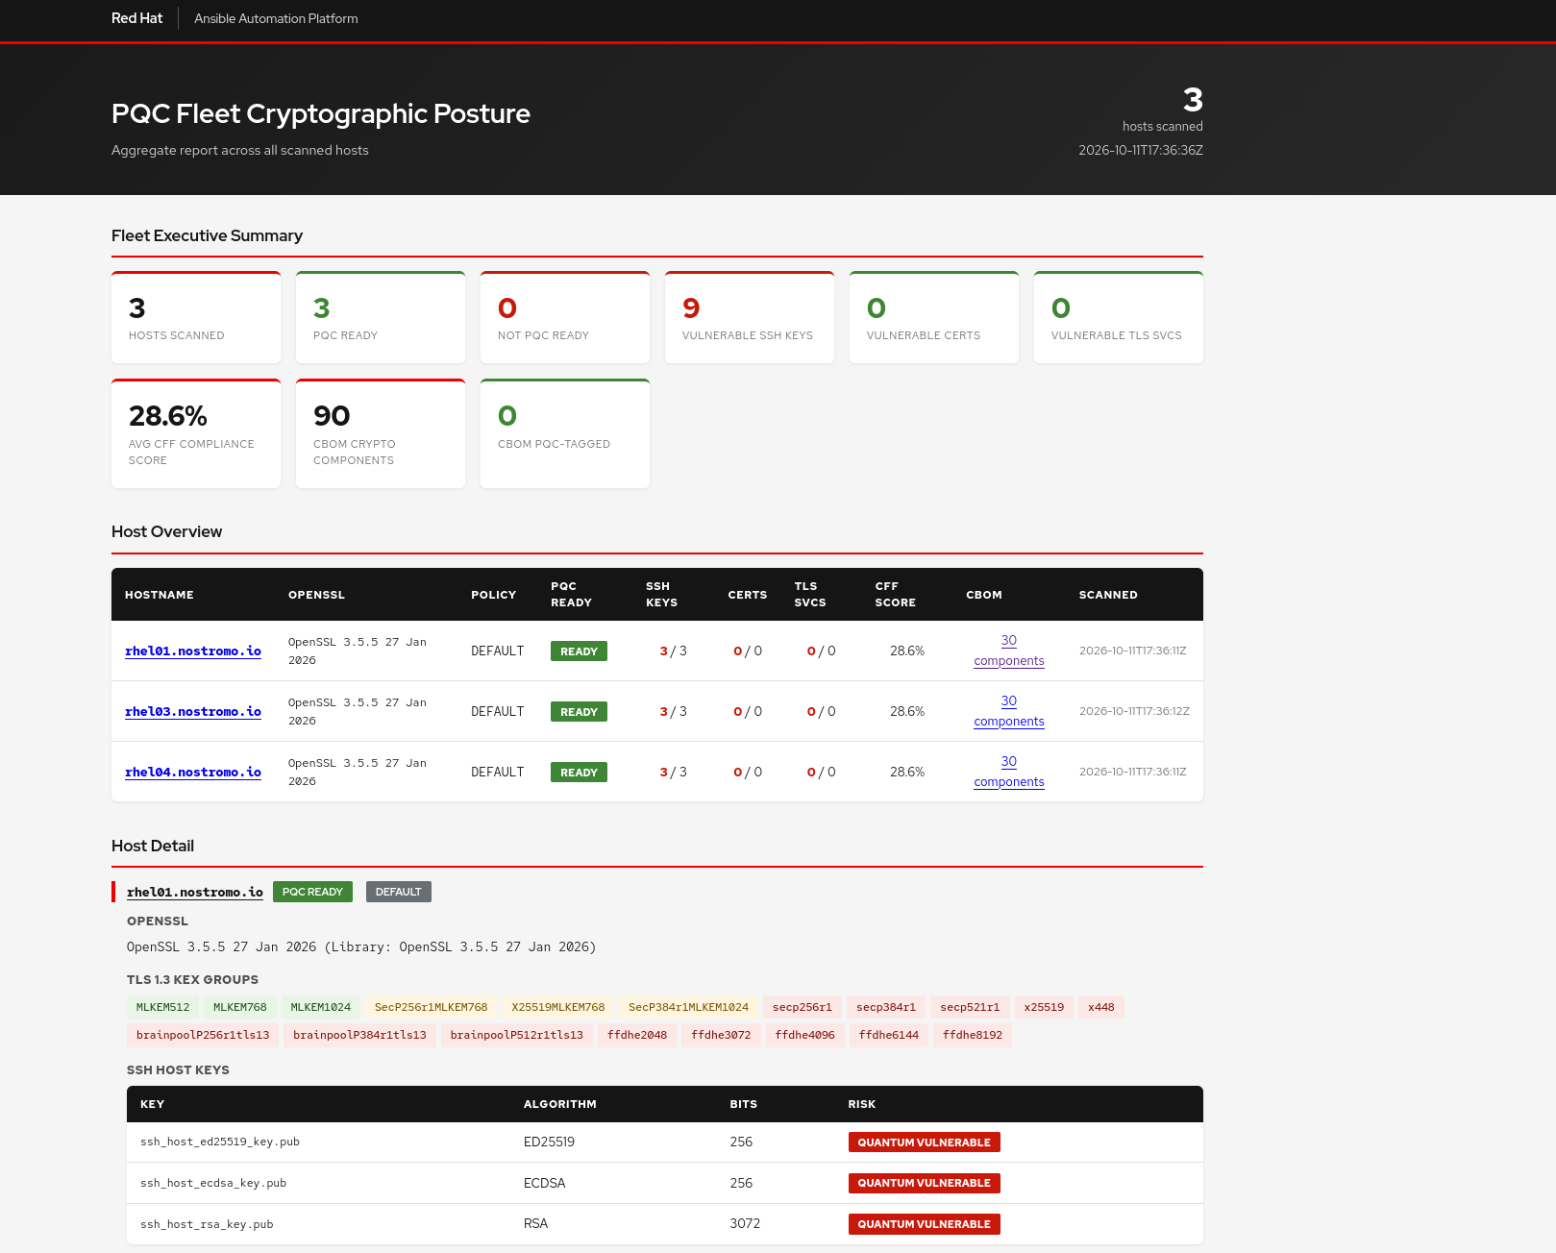
Task: Click the X25519MLKEM768 KEX group tag
Action: pyautogui.click(x=558, y=1007)
